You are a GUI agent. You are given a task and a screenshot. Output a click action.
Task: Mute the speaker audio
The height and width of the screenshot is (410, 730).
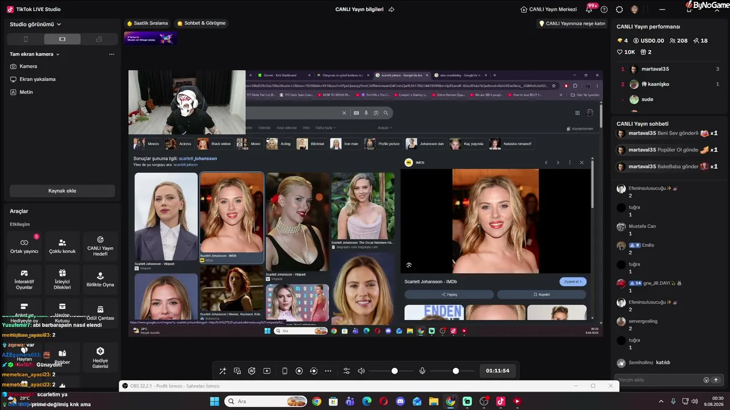coord(361,371)
